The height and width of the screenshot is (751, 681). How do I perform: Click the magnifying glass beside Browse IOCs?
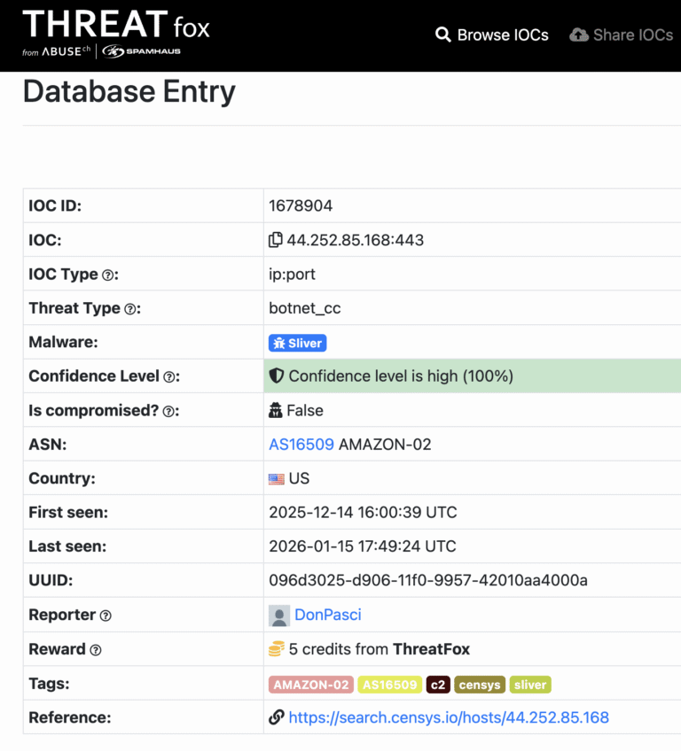[443, 35]
